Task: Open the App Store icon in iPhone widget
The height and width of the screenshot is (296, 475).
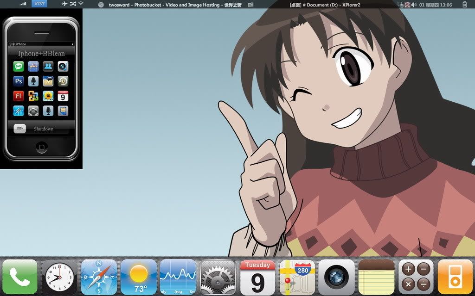Action: (33, 67)
